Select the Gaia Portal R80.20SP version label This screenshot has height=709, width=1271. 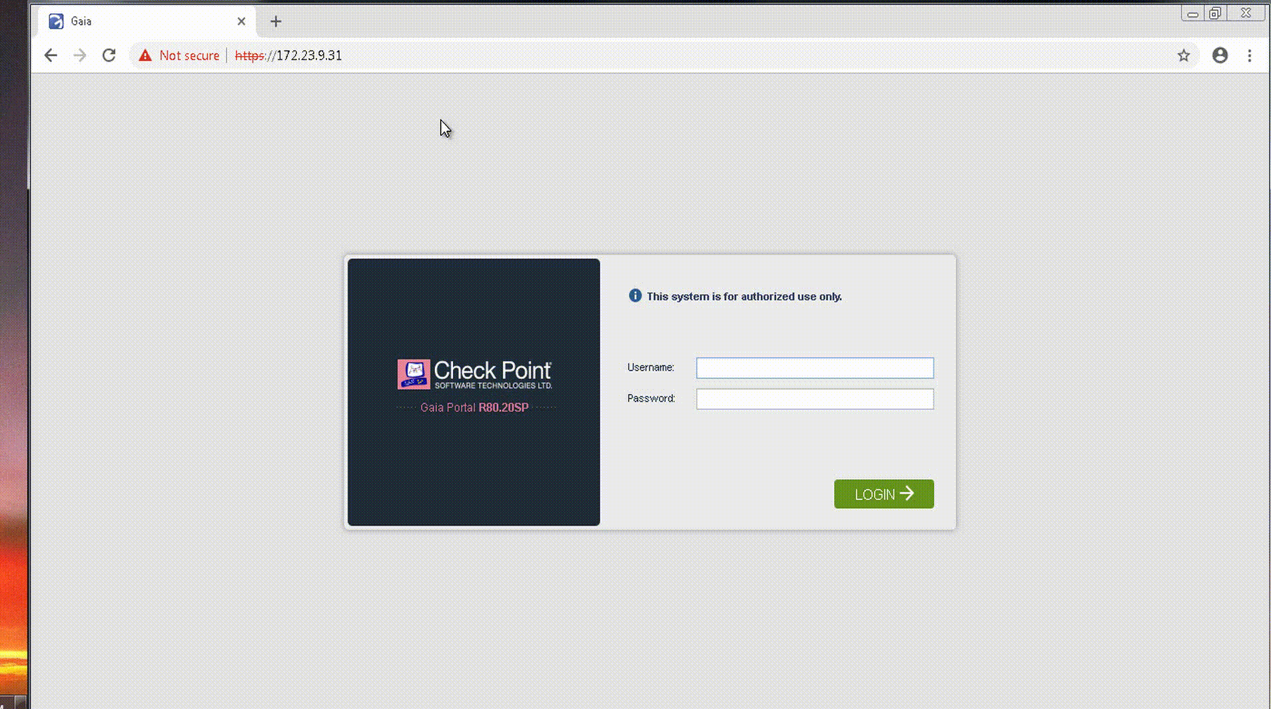[474, 407]
